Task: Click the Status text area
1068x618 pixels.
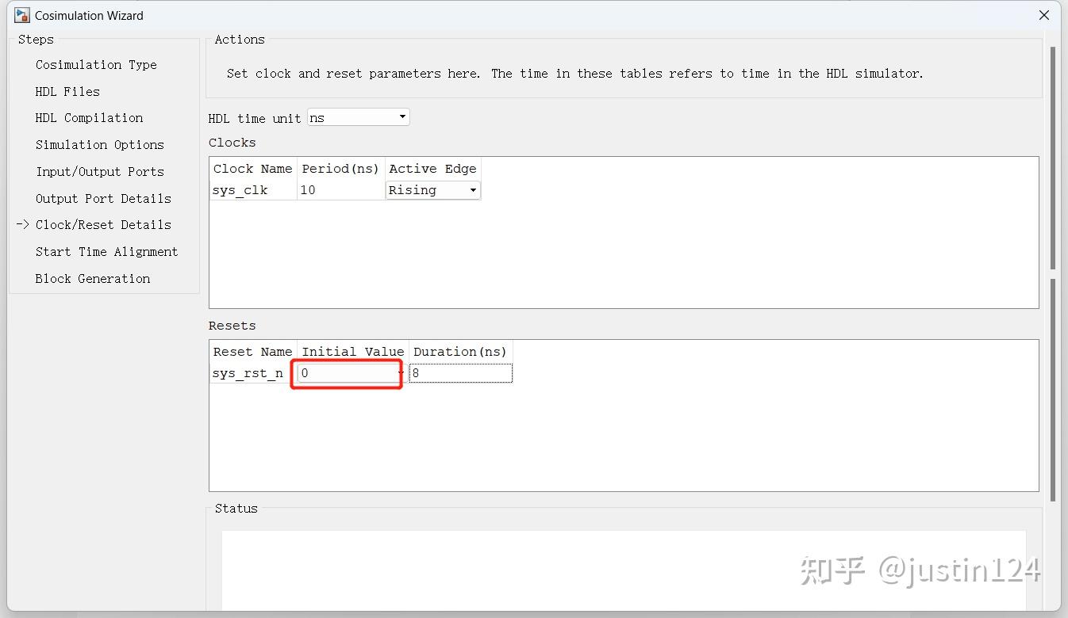Action: coord(624,570)
